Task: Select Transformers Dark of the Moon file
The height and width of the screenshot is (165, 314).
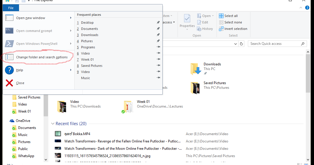Action: click(123, 149)
